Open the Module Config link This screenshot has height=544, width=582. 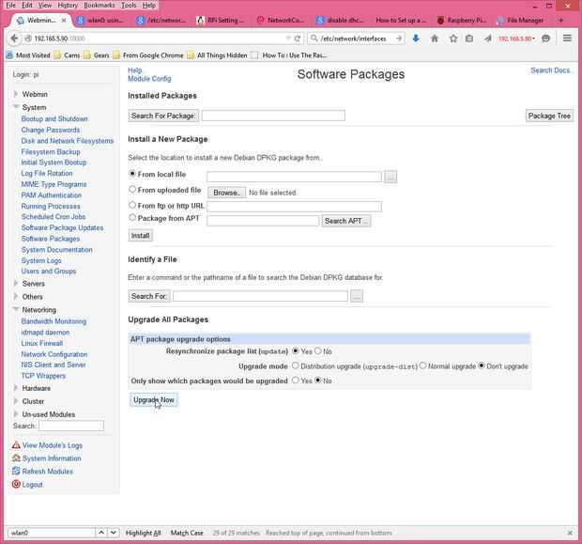coord(149,78)
